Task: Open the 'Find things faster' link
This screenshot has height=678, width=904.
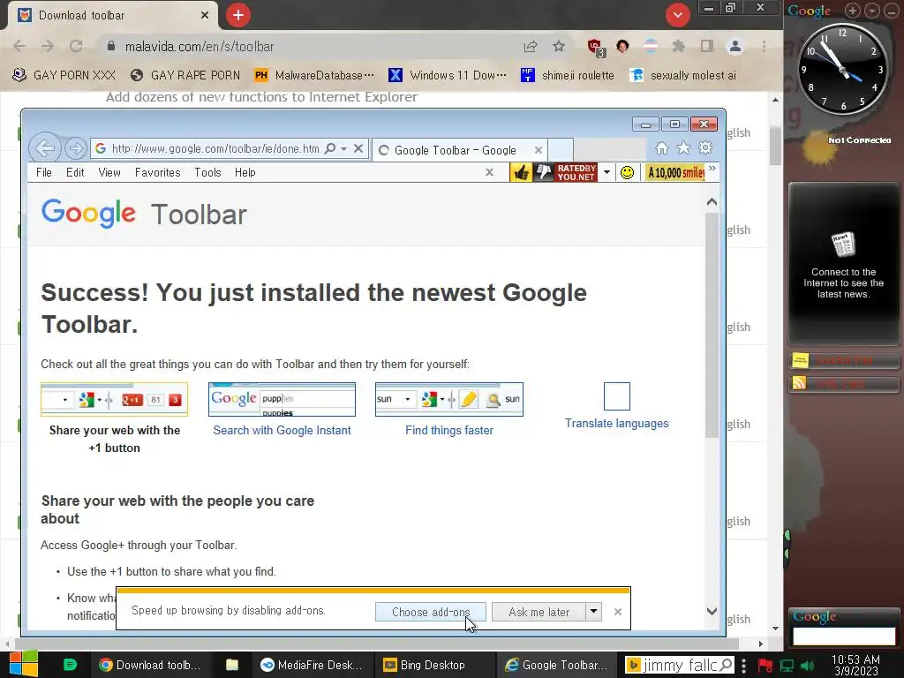Action: tap(449, 430)
